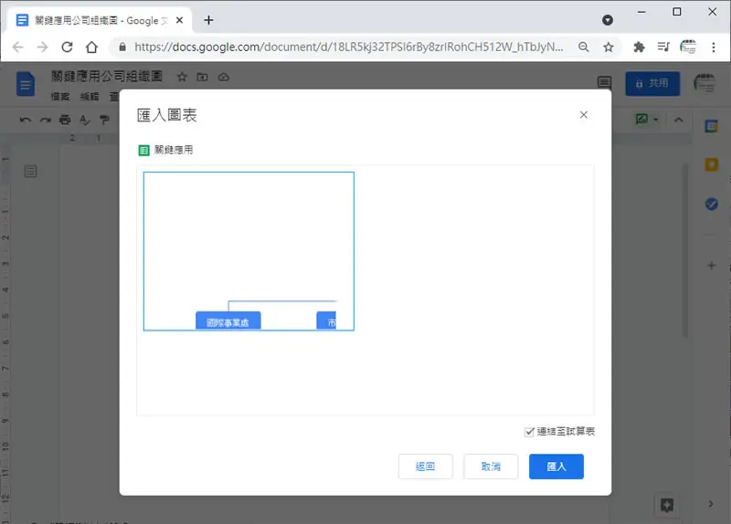The height and width of the screenshot is (524, 731).
Task: Open Chrome three-dot menu
Action: (x=714, y=47)
